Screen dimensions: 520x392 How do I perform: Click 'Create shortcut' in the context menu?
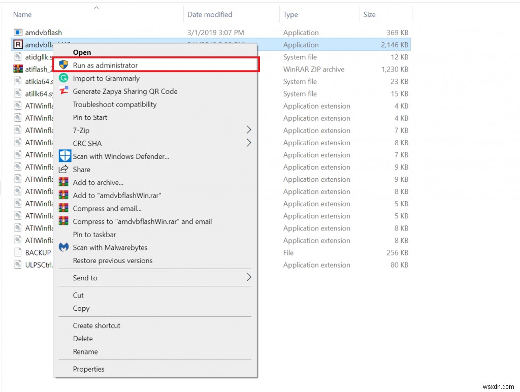[97, 325]
